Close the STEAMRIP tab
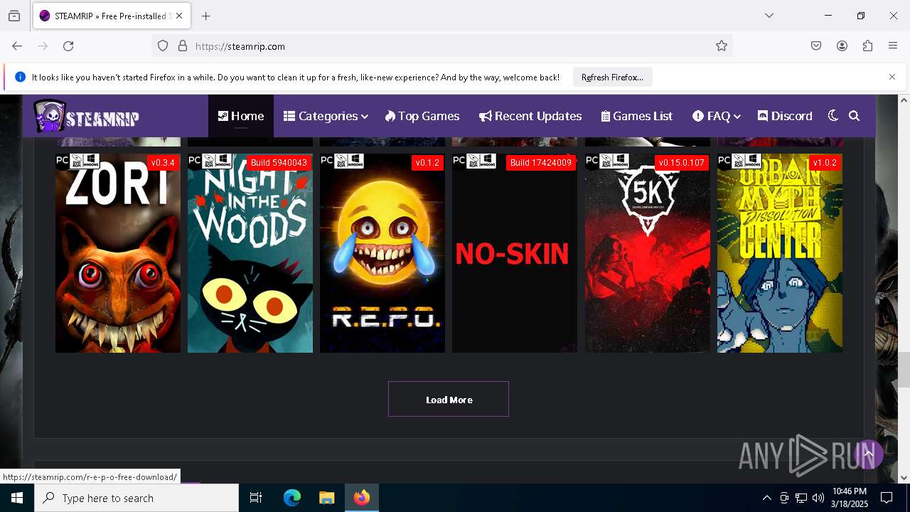910x512 pixels. (x=179, y=16)
